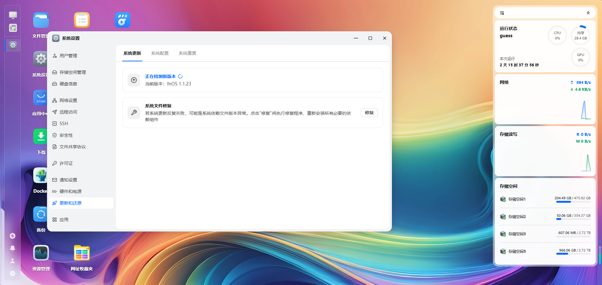Screen dimensions: 602x285
Task: Click the up-arrow update icon in the version card
Action: click(x=134, y=80)
